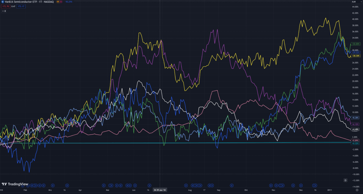
Task: Click the scroll-to-latest-bar double arrow button
Action: pyautogui.click(x=345, y=180)
